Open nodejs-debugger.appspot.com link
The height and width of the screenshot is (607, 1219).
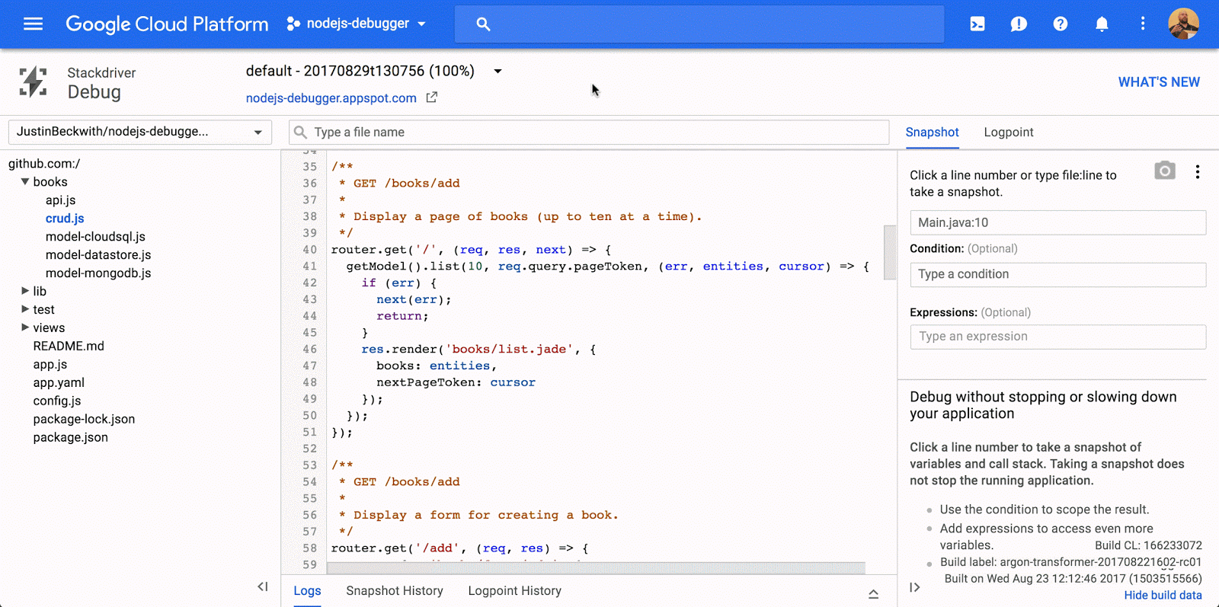pyautogui.click(x=331, y=98)
